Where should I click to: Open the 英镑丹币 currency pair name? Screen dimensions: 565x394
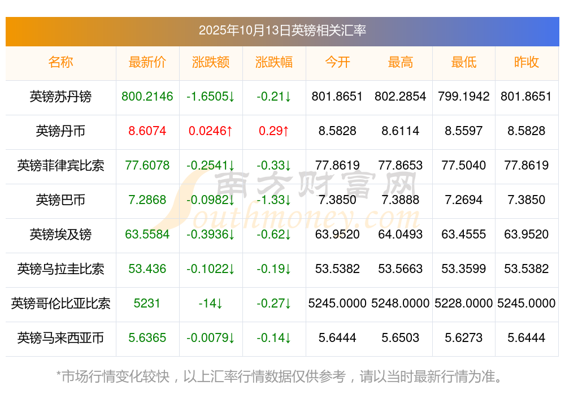(x=60, y=131)
